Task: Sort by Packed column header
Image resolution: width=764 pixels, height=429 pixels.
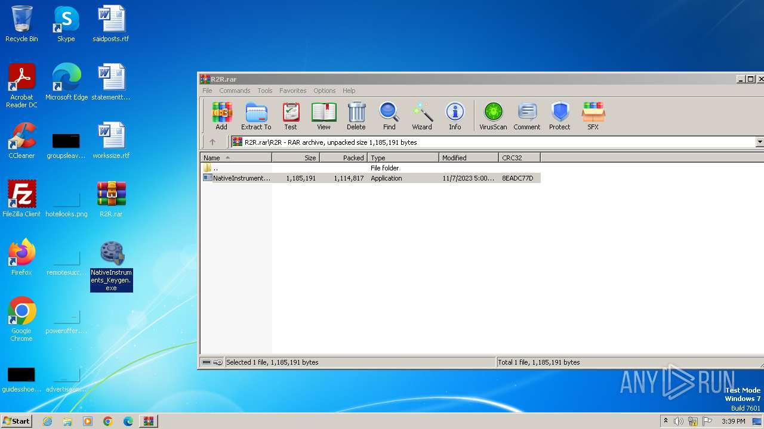Action: point(344,158)
